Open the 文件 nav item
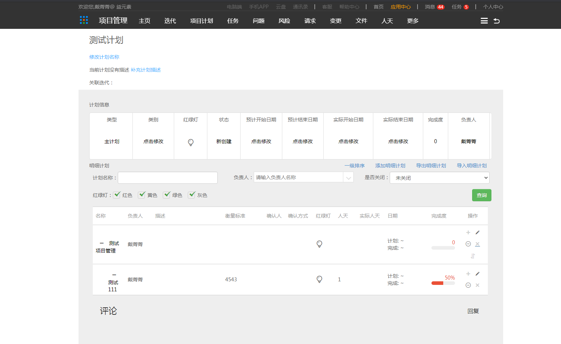 pyautogui.click(x=362, y=21)
